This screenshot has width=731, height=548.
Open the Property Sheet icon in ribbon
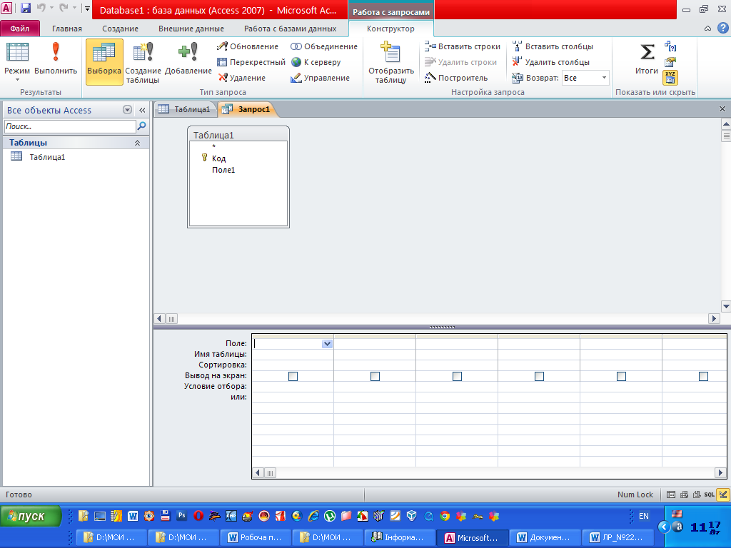pos(670,62)
